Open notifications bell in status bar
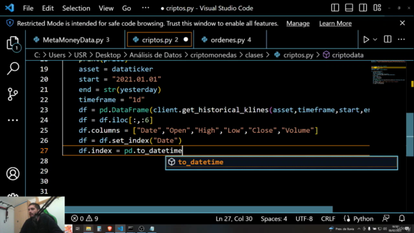Screen dimensions: 414x233 tap(402, 219)
